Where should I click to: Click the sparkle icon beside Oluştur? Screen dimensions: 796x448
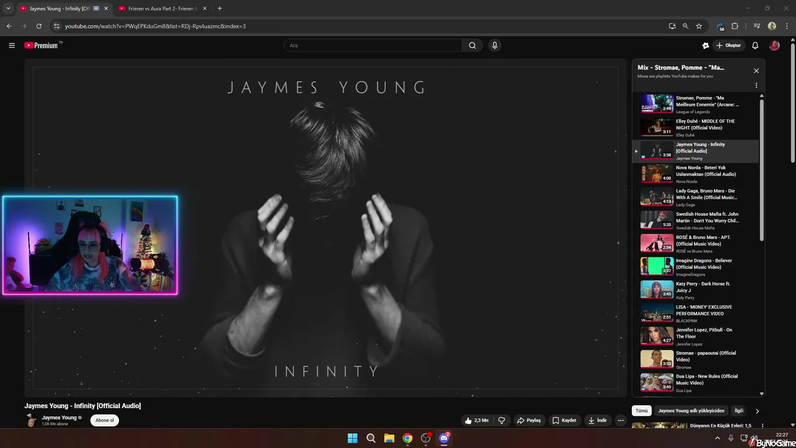coord(705,45)
